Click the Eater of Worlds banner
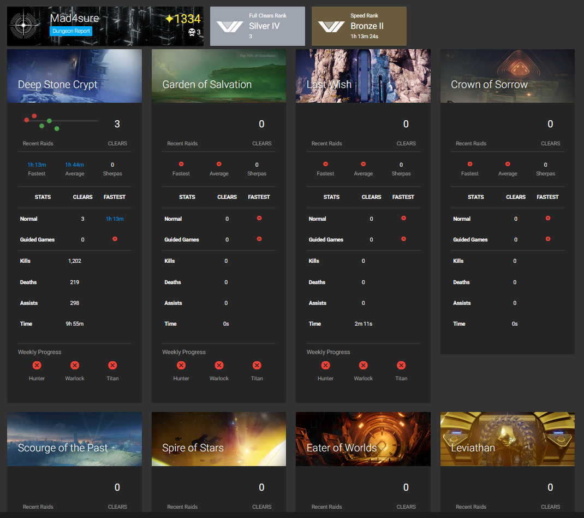Screen dimensions: 584x518 tap(363, 439)
